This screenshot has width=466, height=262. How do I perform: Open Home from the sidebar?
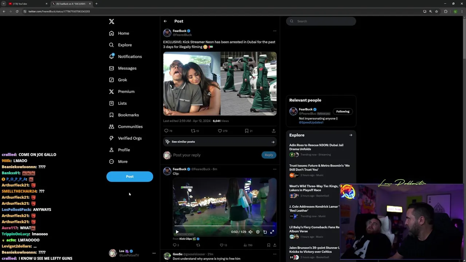(119, 33)
